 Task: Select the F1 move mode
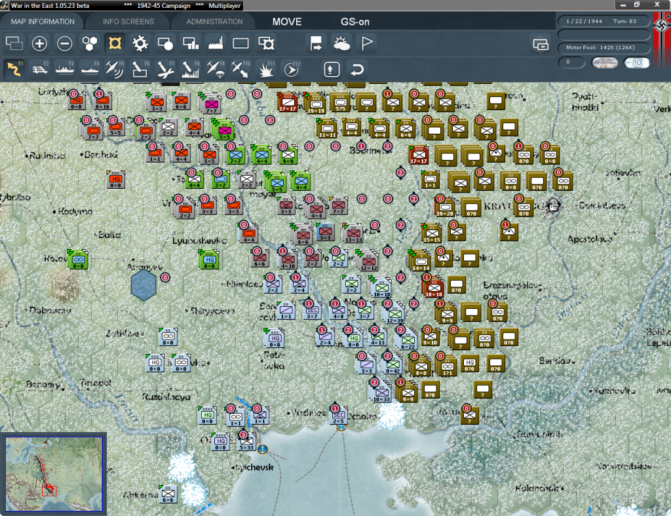pyautogui.click(x=14, y=69)
